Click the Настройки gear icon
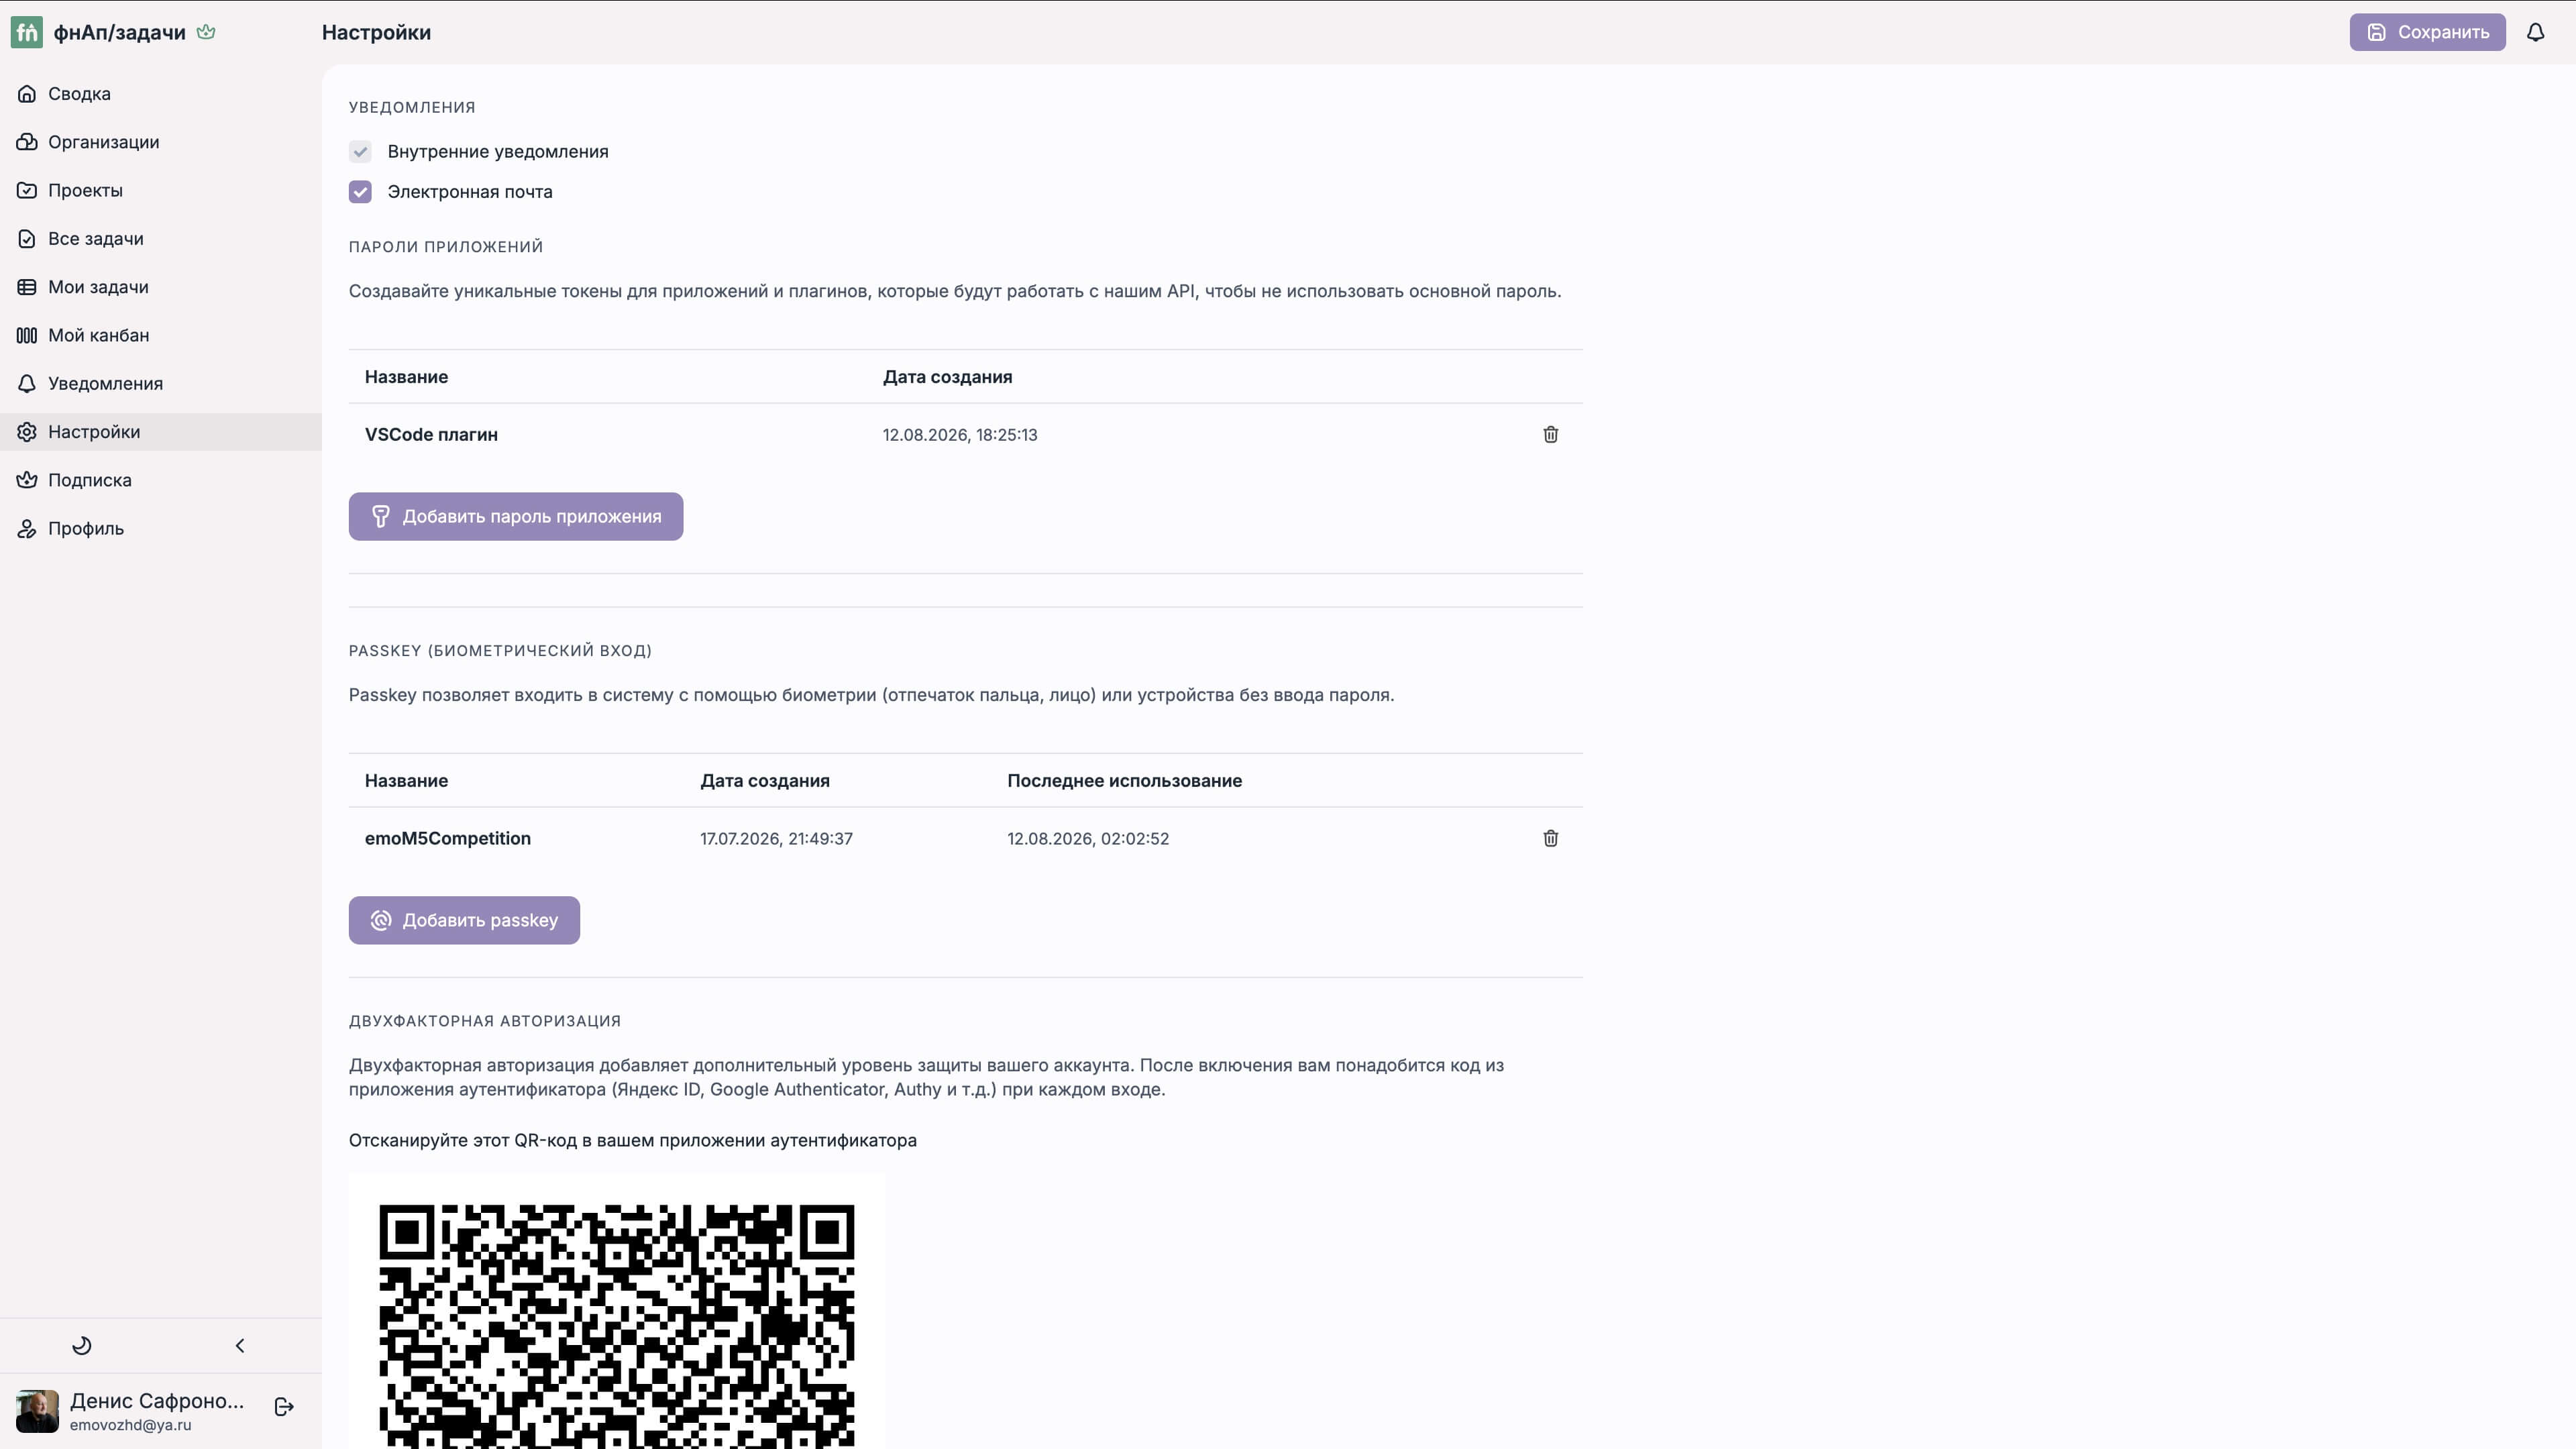 [27, 432]
